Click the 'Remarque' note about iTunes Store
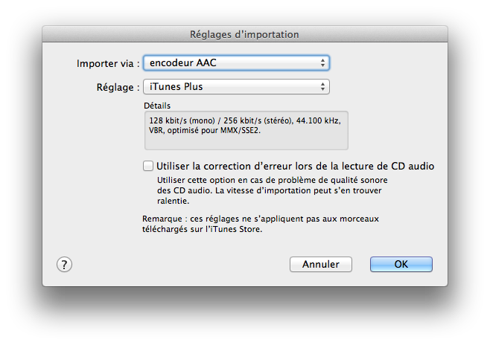Screen dimensions: 490x345 261,224
